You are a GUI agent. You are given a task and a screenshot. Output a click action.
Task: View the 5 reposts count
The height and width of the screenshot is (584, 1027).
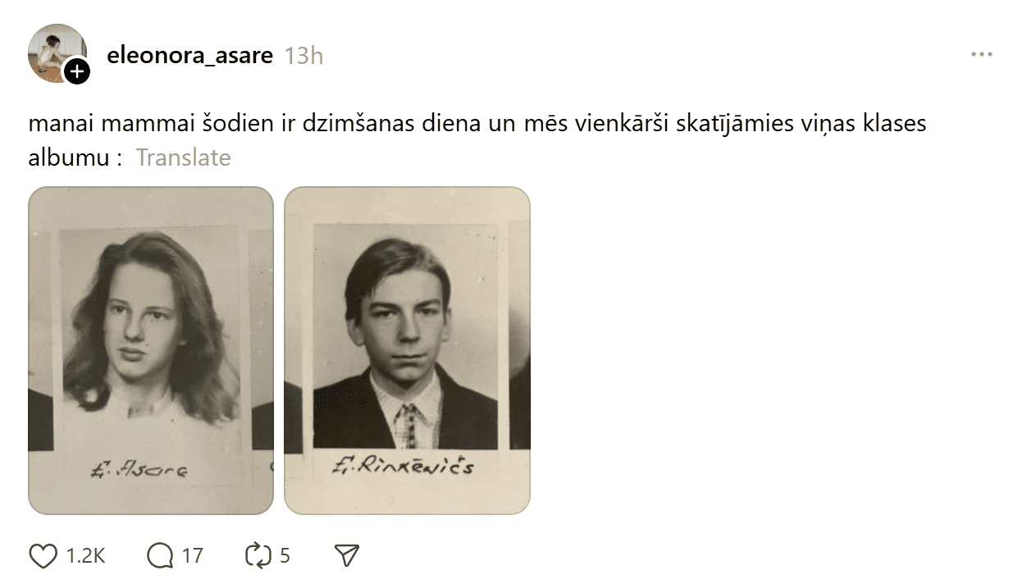tap(285, 556)
